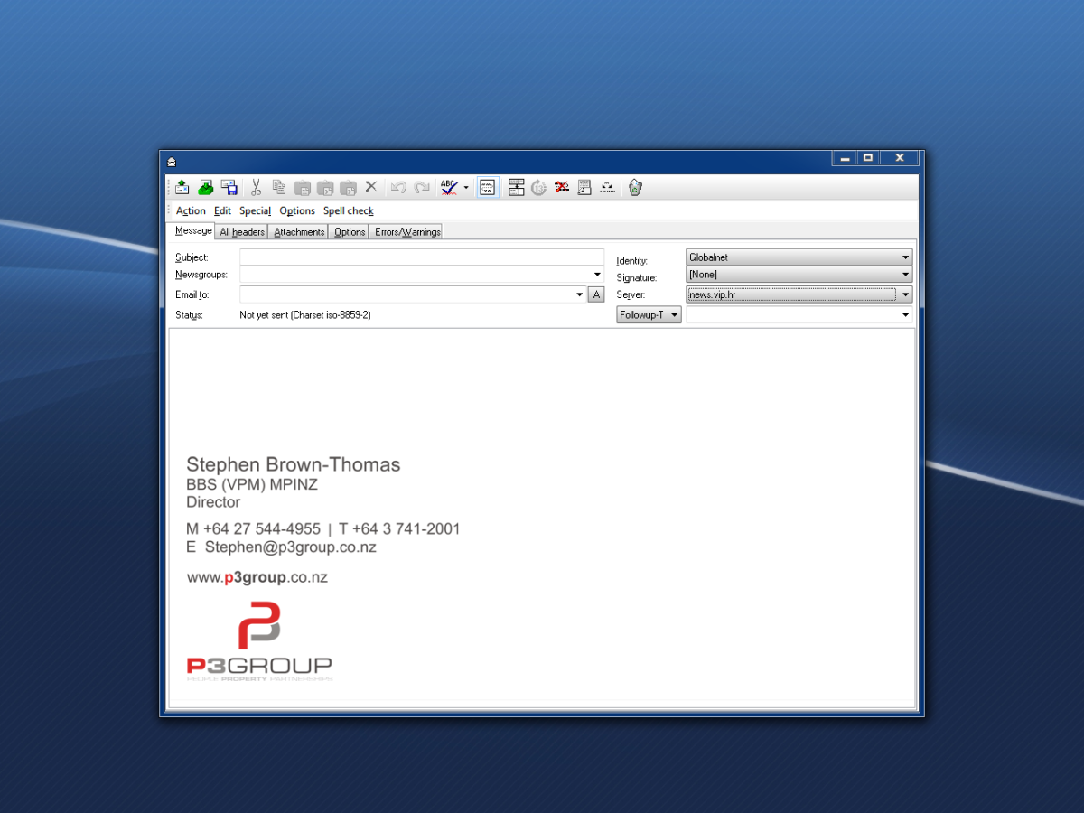
Task: Run the ABC spell check icon
Action: (x=449, y=187)
